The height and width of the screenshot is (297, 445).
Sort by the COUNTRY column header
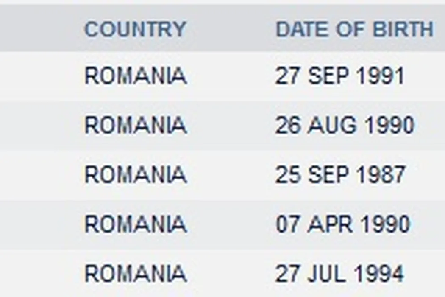coord(135,29)
